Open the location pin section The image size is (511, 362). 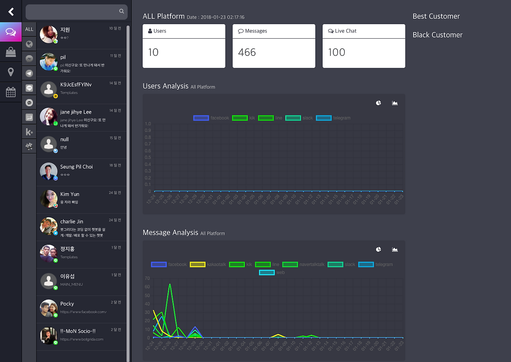click(x=11, y=72)
